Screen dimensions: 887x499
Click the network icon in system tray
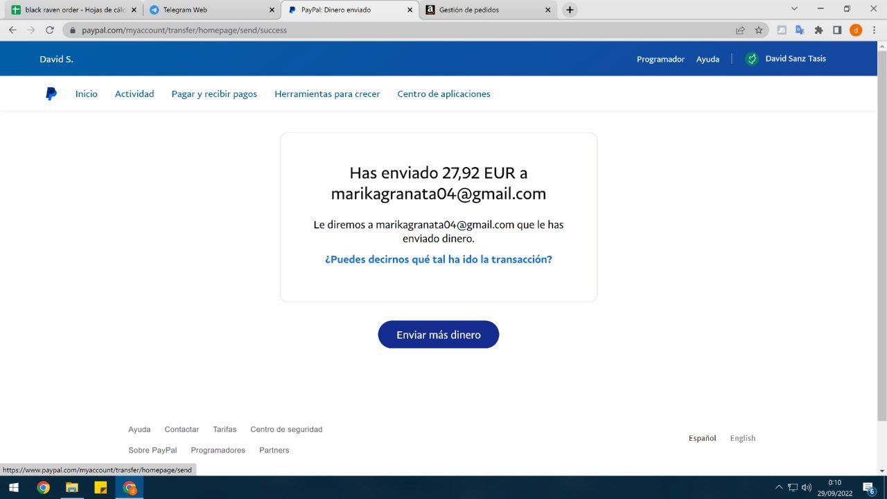pyautogui.click(x=793, y=487)
